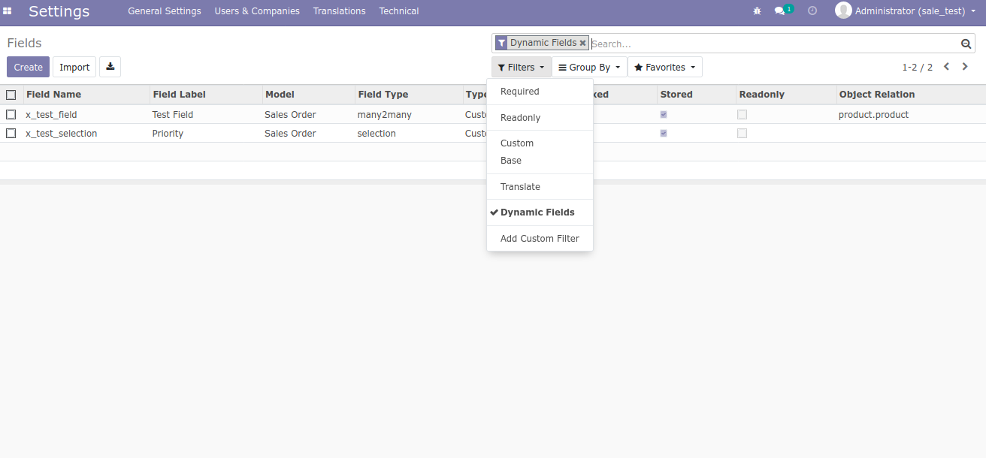Click the search magnifier icon
This screenshot has height=458, width=986.
(x=966, y=44)
